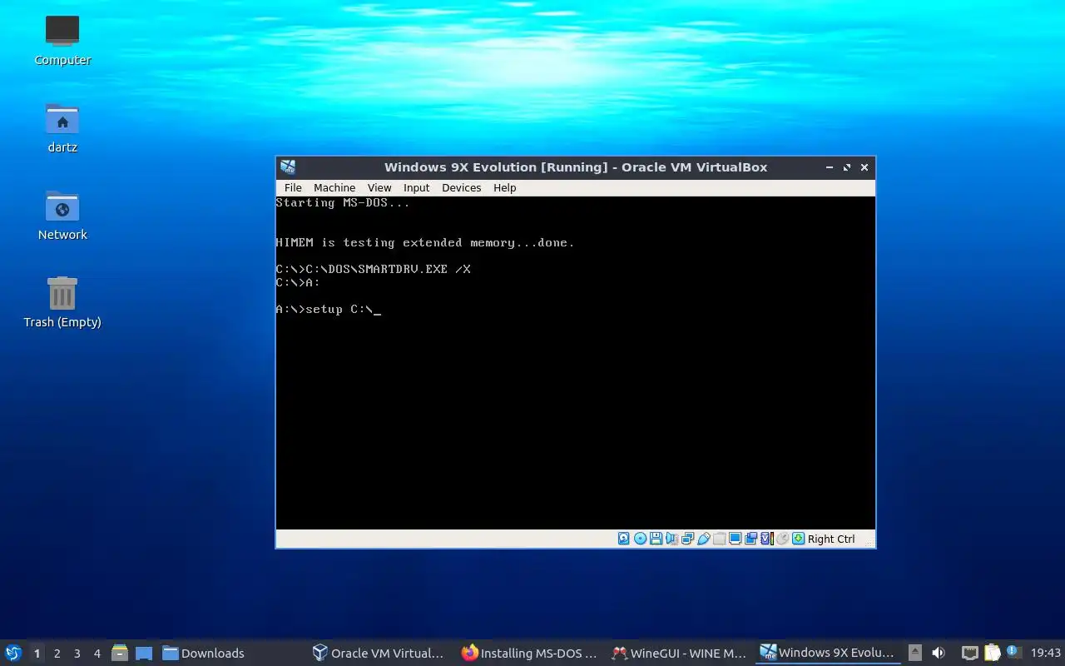
Task: Open the hard disk activity indicator
Action: [x=624, y=539]
